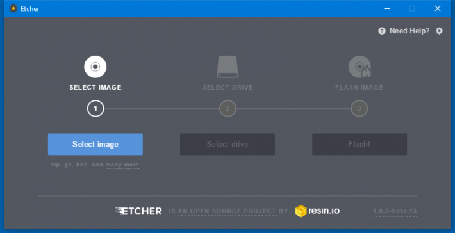Click the flaming disc Flash Image icon

coord(360,67)
